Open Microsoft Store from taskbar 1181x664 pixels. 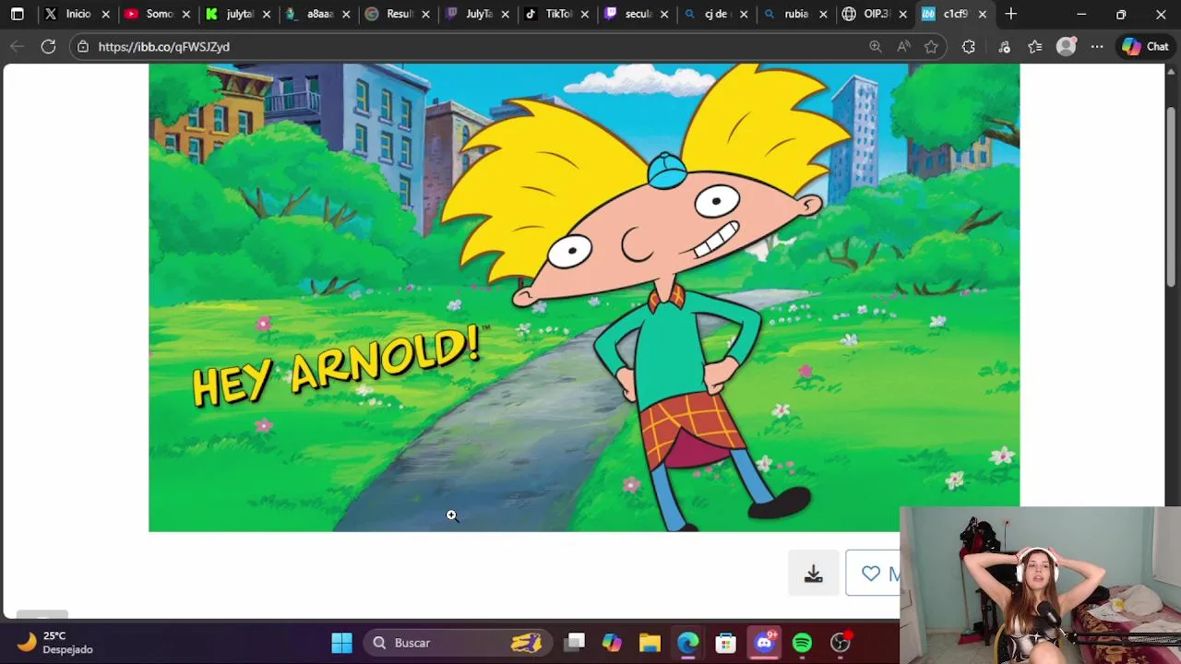(726, 642)
